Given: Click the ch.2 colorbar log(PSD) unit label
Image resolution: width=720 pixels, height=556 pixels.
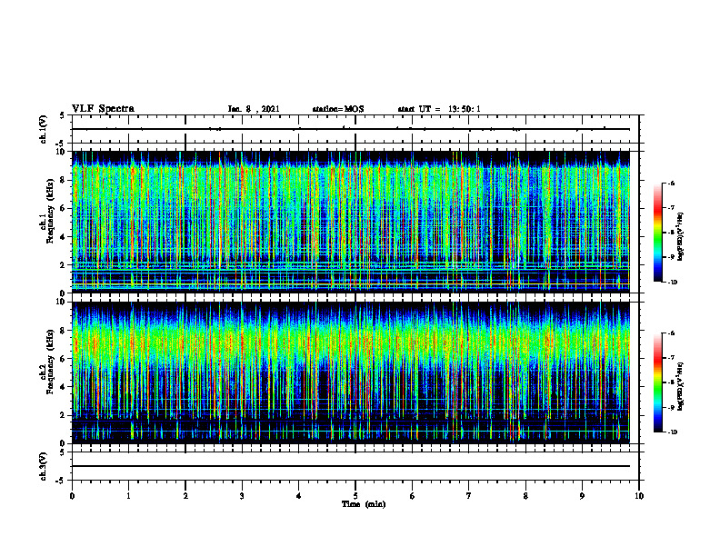Looking at the screenshot, I should (x=682, y=386).
